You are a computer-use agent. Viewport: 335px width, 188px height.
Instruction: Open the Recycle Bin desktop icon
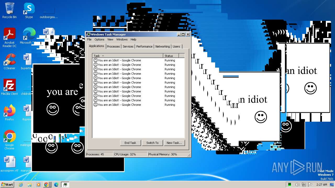[9, 10]
